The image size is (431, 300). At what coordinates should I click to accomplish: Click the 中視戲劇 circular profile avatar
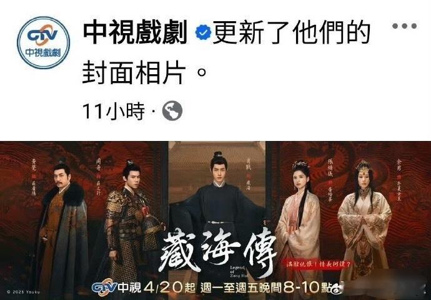coord(44,42)
